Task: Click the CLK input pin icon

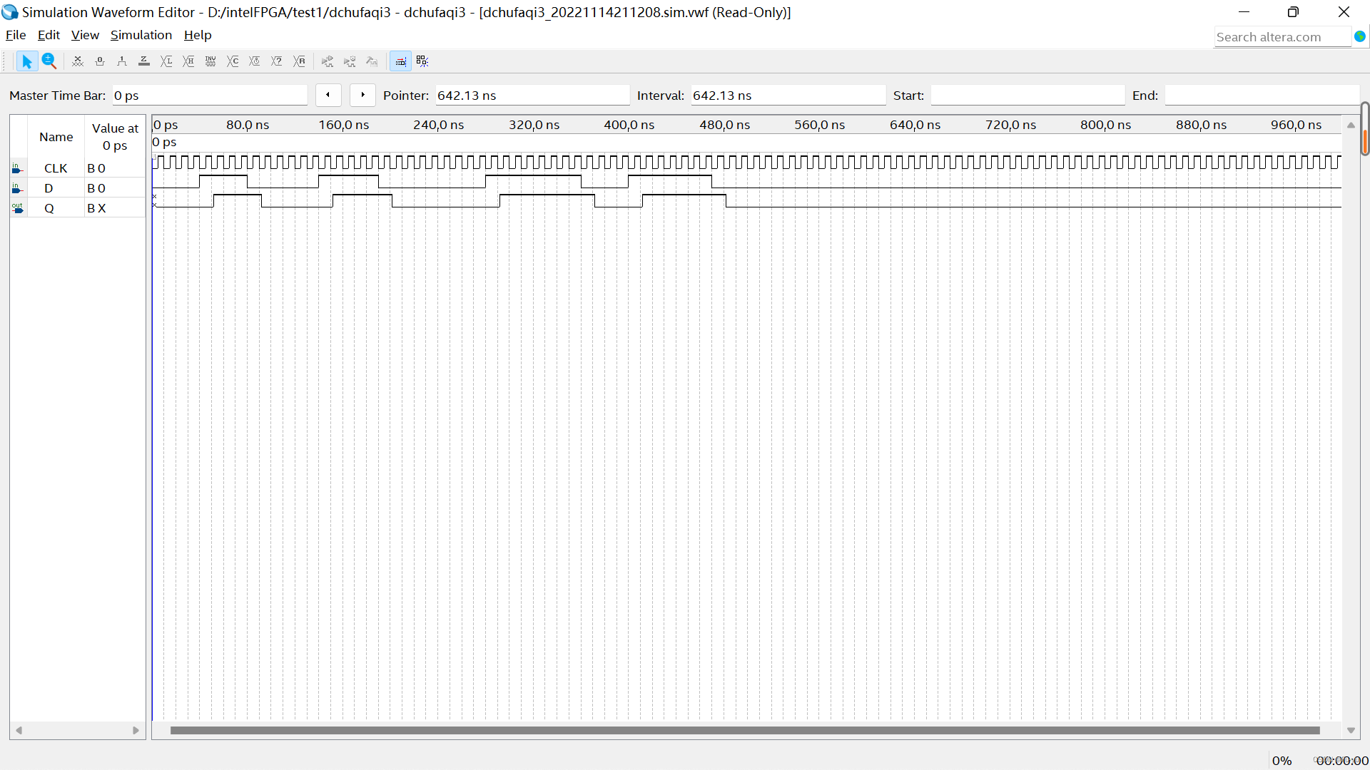Action: coord(18,168)
